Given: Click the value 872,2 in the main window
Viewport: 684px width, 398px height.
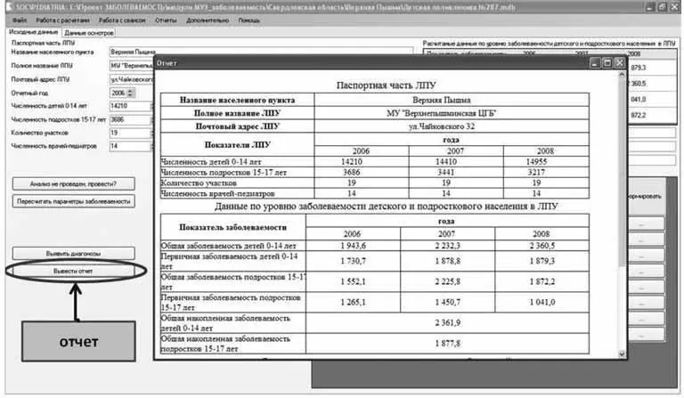Looking at the screenshot, I should click(639, 116).
